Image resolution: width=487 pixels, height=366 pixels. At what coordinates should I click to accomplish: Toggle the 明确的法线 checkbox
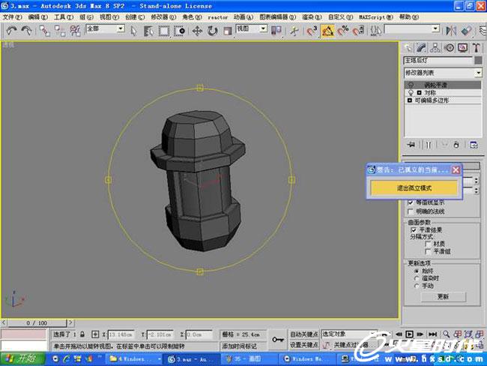(411, 211)
